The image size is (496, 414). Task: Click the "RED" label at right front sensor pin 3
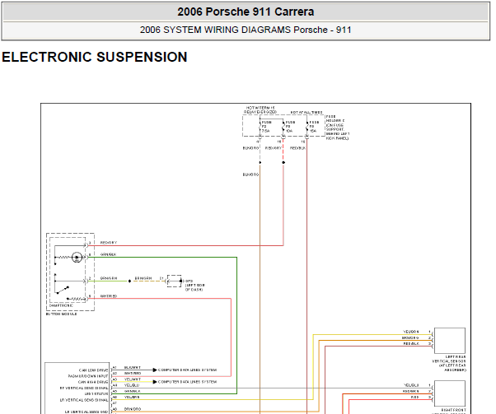(415, 397)
